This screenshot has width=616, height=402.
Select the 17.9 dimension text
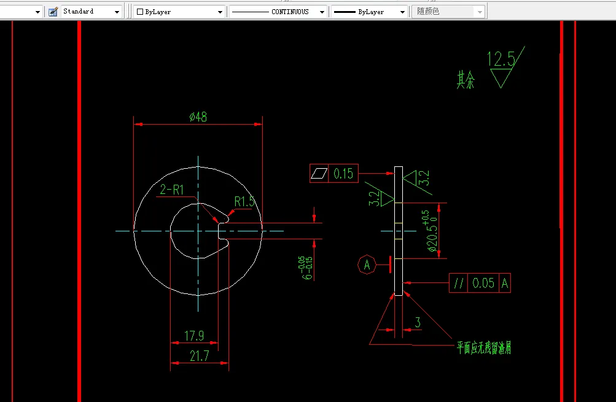[194, 336]
